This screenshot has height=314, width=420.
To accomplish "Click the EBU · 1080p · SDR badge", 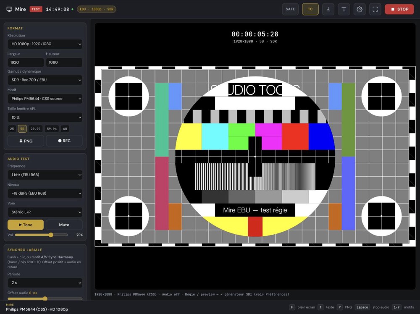I will tap(97, 9).
